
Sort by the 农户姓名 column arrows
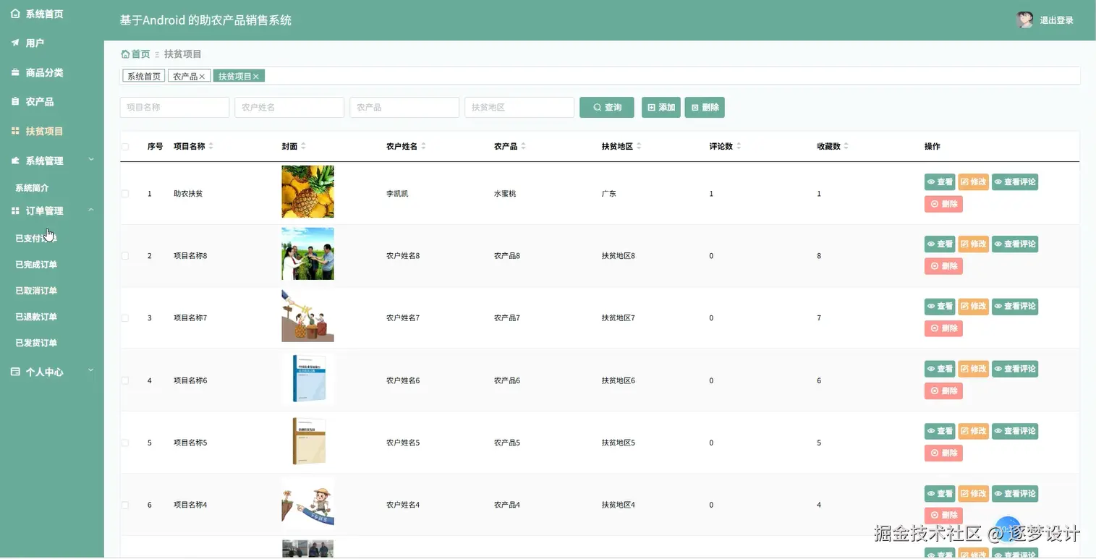click(x=424, y=146)
